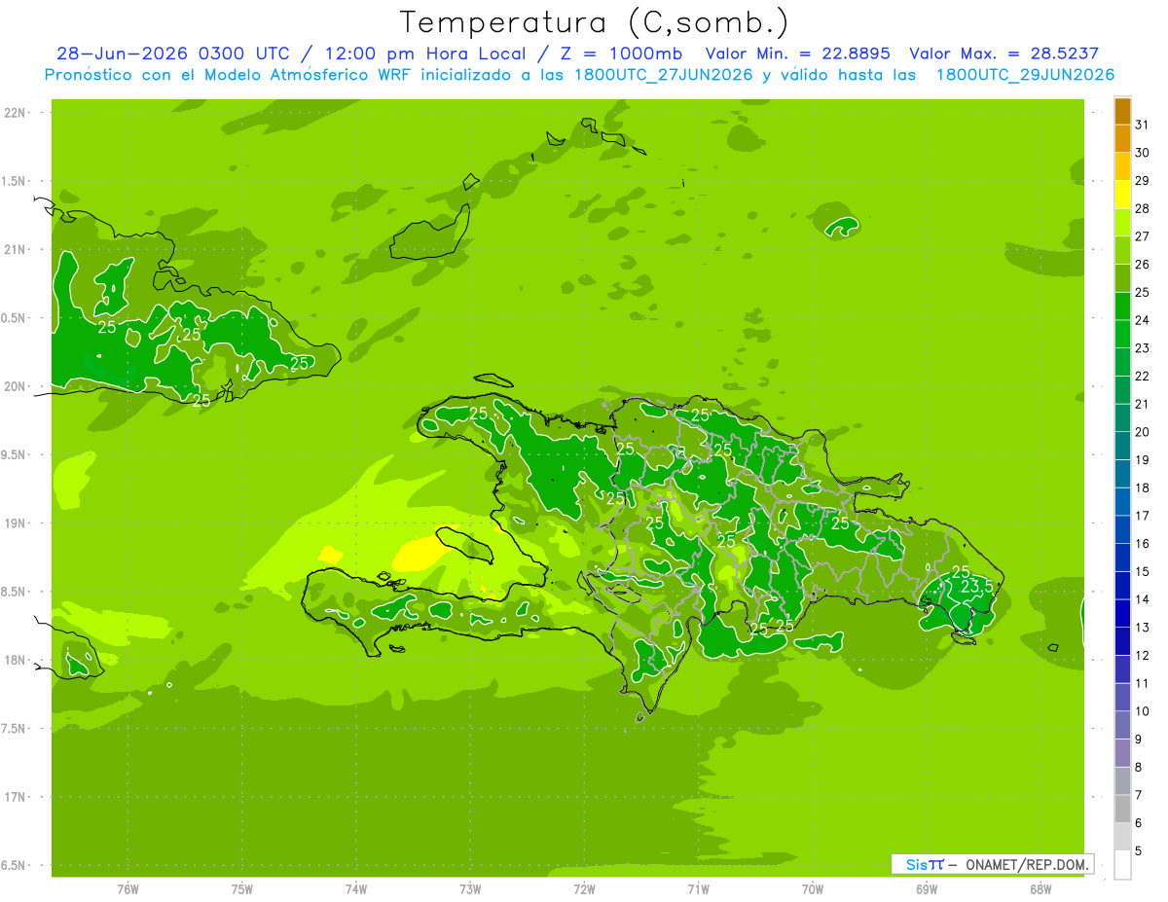Image resolution: width=1168 pixels, height=902 pixels.
Task: Click the legend value "24"
Action: click(x=1143, y=320)
